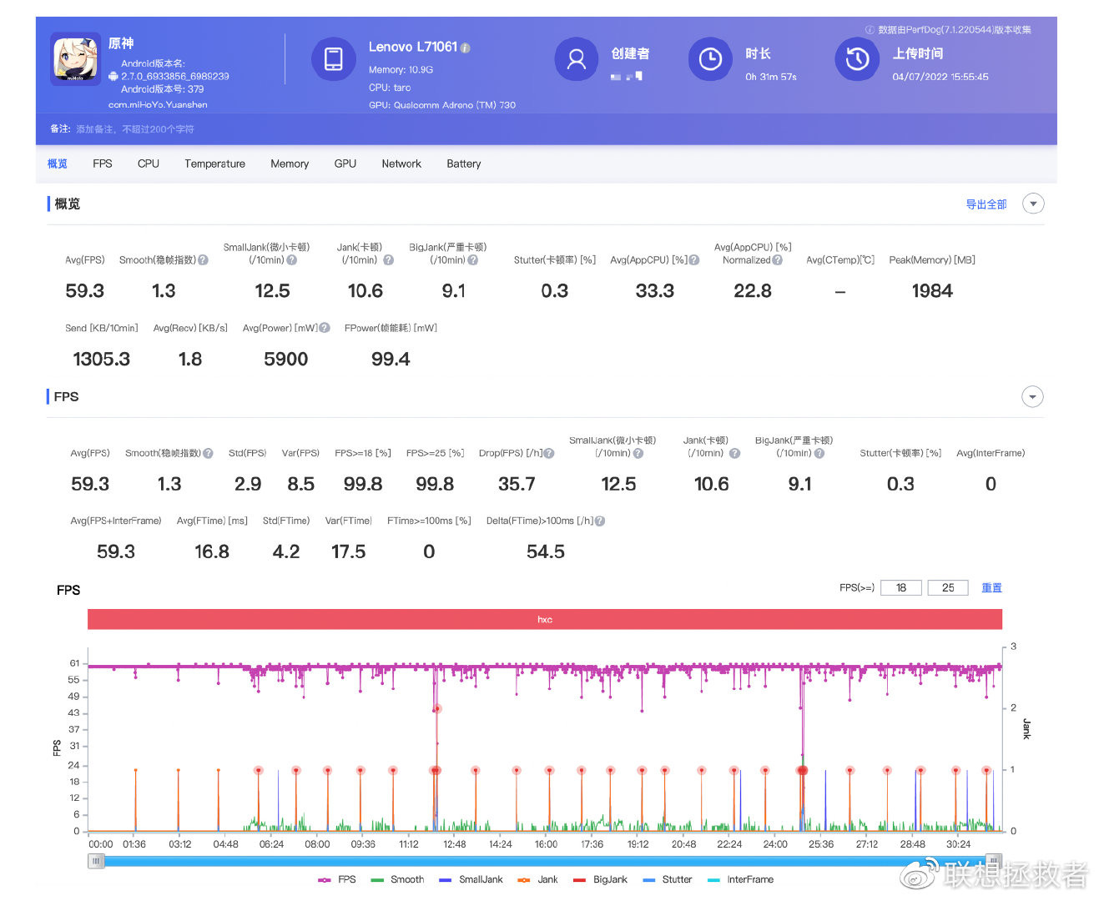
Task: Toggle the Smooth series in chart legend
Action: (x=397, y=879)
